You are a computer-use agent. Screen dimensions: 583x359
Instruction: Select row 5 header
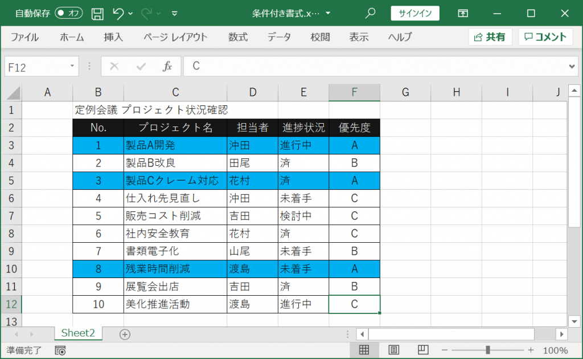11,181
